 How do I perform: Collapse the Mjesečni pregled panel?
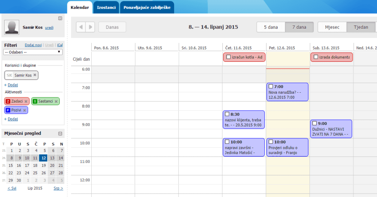[60, 133]
